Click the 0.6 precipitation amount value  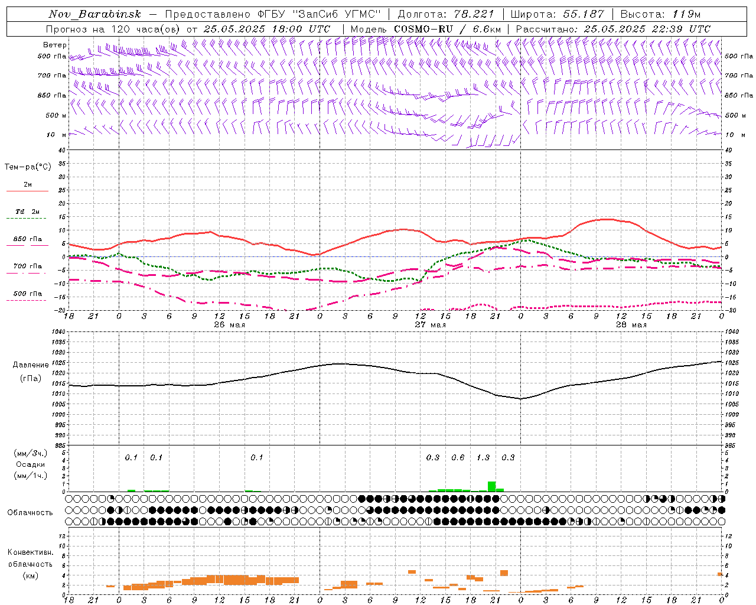coord(458,457)
